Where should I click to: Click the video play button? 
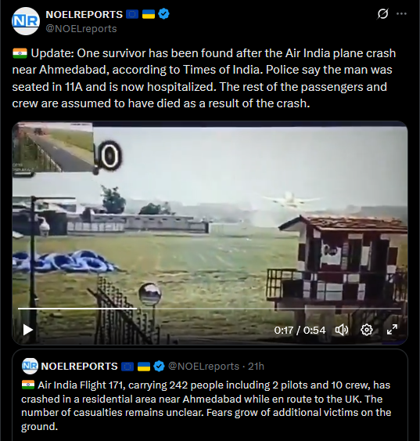click(28, 330)
